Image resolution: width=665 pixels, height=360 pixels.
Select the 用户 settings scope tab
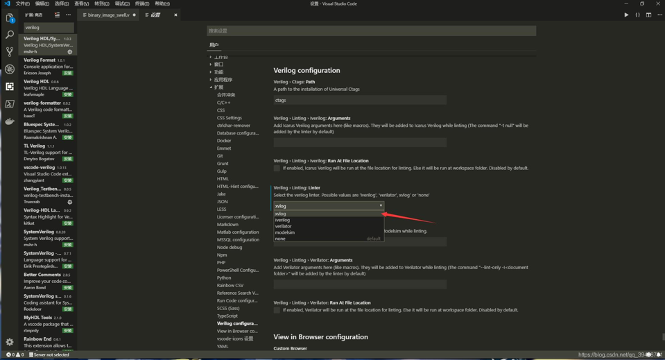[214, 45]
